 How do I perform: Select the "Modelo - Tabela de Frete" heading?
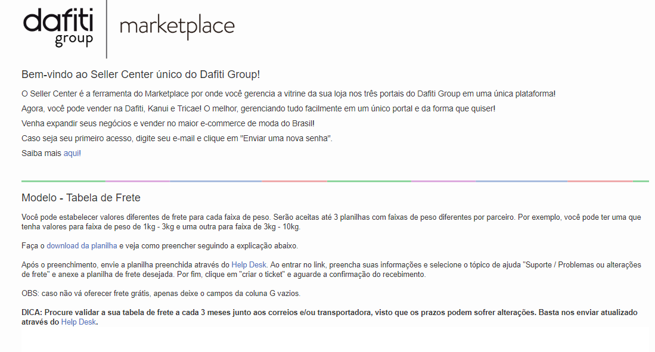(x=81, y=198)
